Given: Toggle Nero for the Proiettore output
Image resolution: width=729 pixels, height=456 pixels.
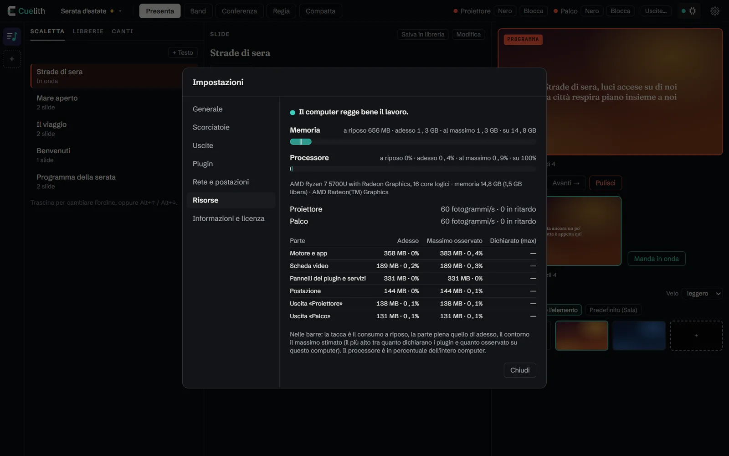Looking at the screenshot, I should [505, 11].
